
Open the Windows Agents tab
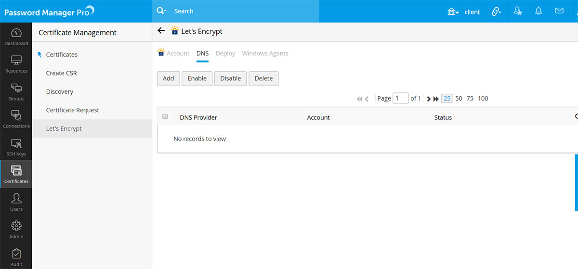click(265, 53)
